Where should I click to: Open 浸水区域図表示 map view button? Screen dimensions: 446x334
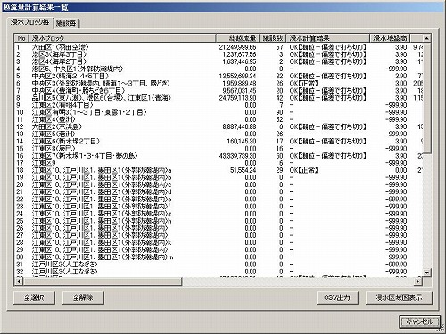click(399, 297)
